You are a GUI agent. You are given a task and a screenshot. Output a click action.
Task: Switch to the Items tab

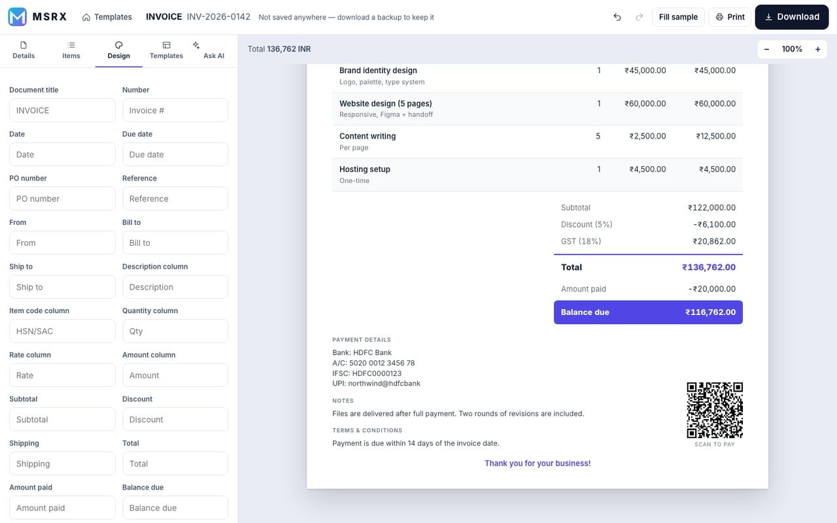pyautogui.click(x=71, y=50)
